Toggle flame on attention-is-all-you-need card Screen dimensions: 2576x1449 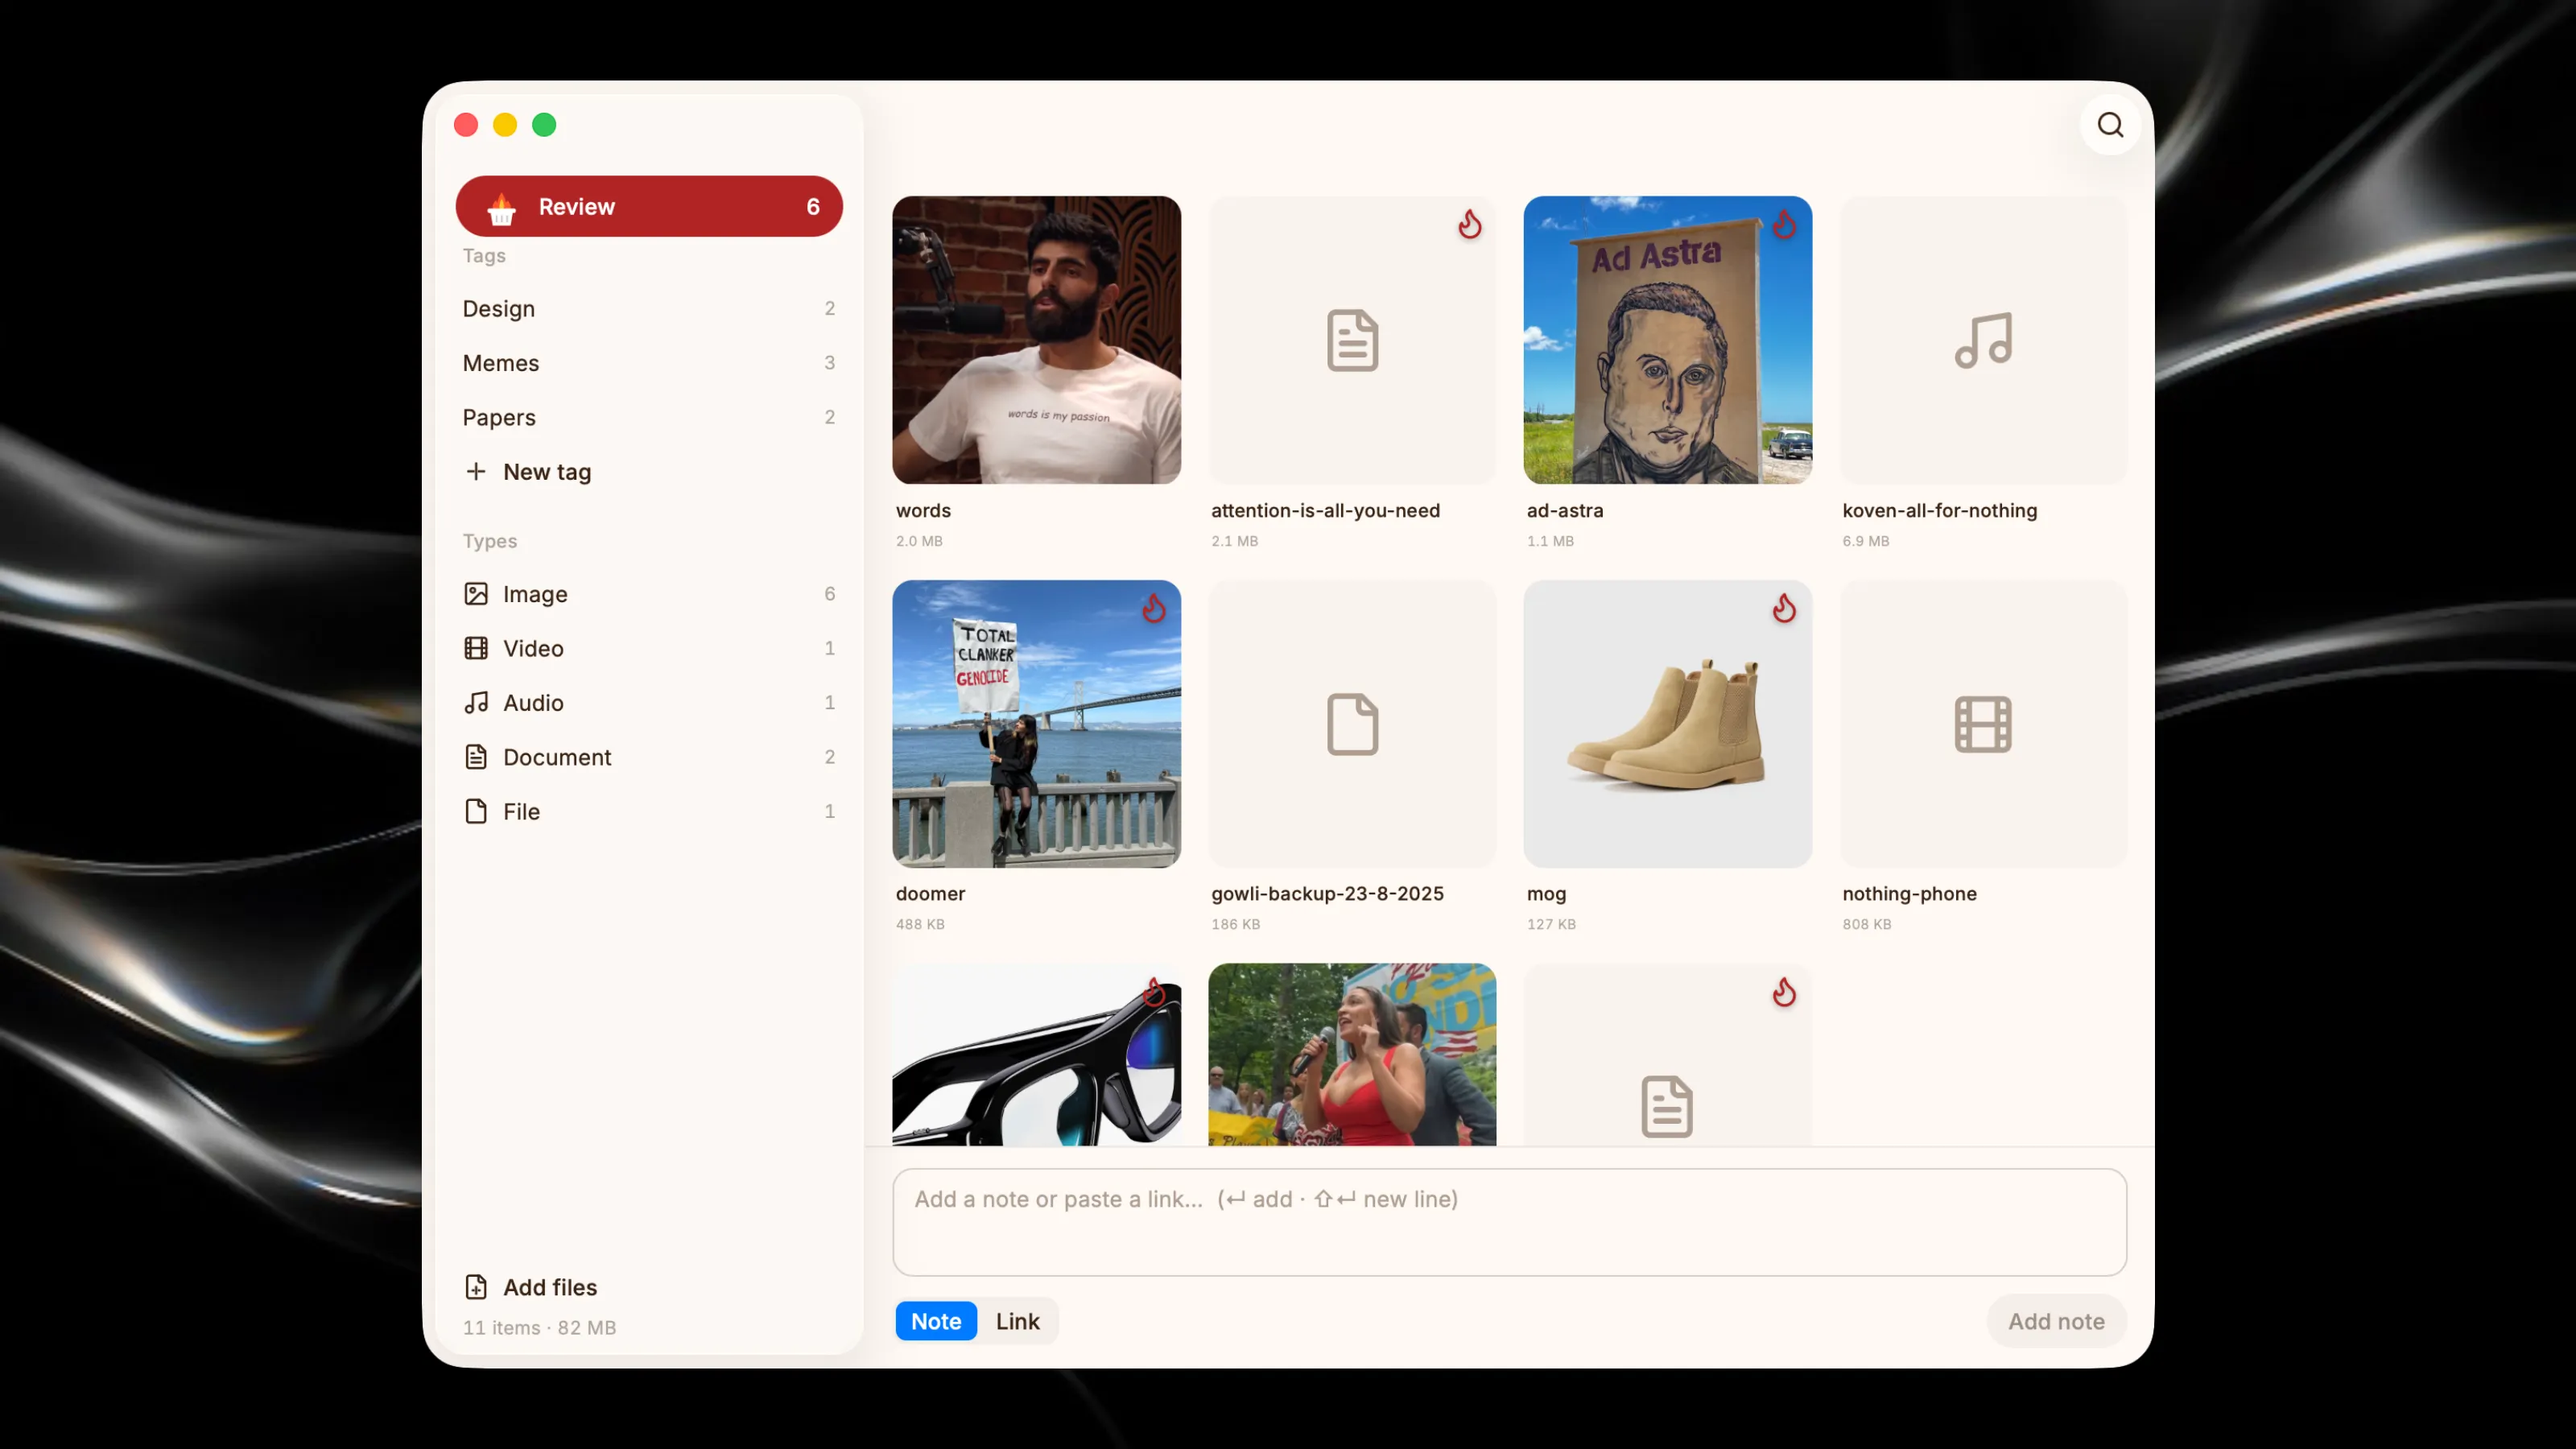pos(1469,224)
